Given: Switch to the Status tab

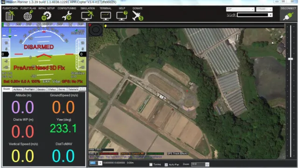Looking at the screenshot, I should [x=52, y=89].
